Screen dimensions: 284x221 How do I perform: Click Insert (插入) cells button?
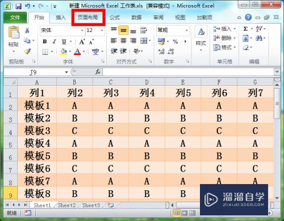(224, 29)
